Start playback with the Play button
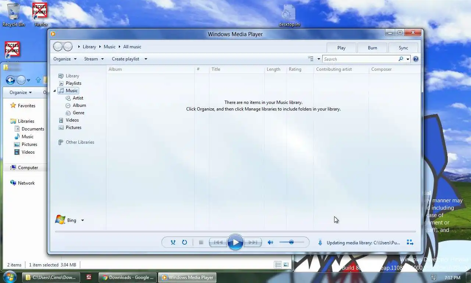This screenshot has height=283, width=471. [x=235, y=242]
